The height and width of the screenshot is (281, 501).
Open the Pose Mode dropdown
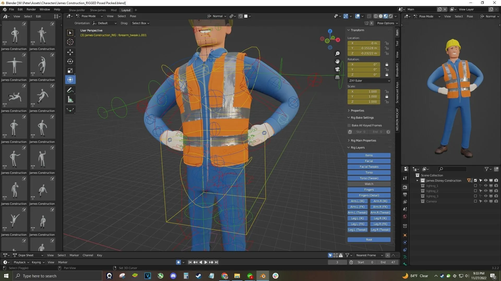pos(89,16)
